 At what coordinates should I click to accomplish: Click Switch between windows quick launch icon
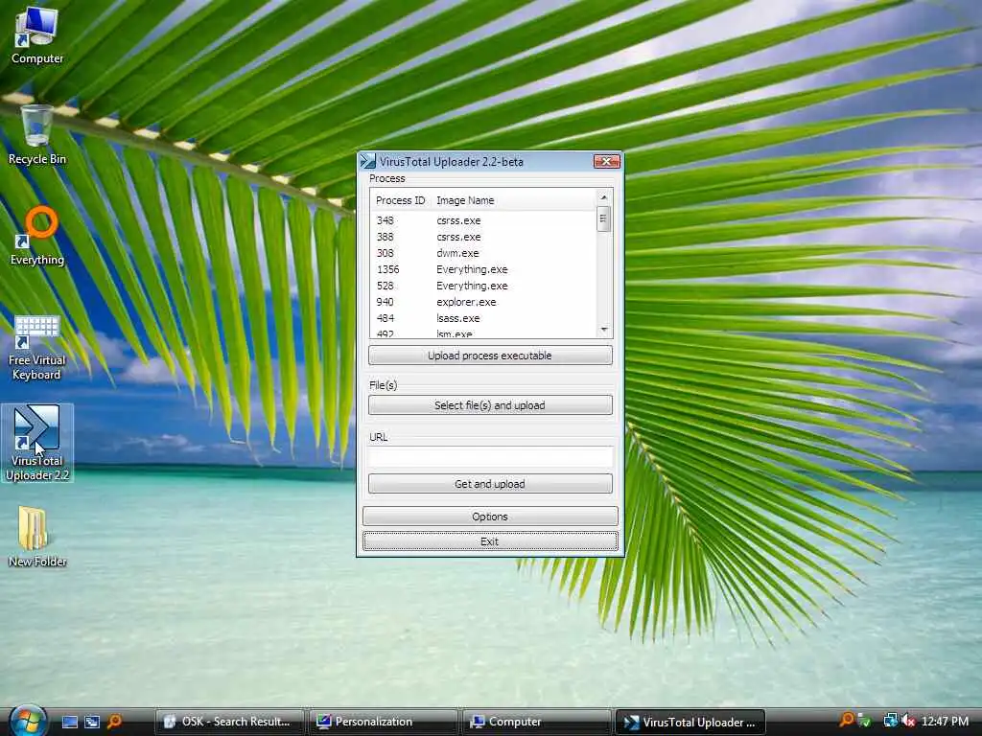pyautogui.click(x=92, y=722)
